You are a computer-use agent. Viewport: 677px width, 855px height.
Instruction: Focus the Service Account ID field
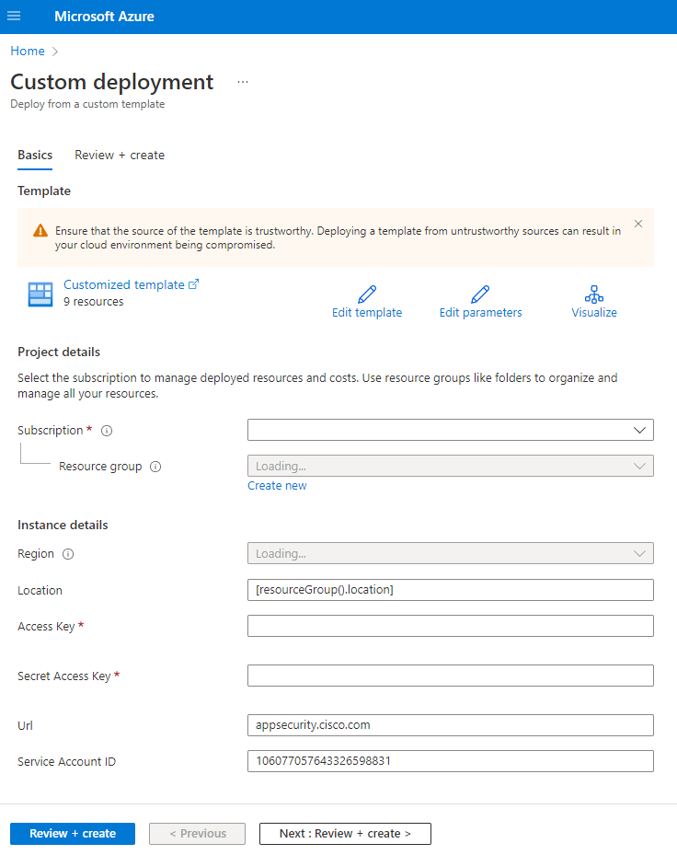[x=450, y=761]
